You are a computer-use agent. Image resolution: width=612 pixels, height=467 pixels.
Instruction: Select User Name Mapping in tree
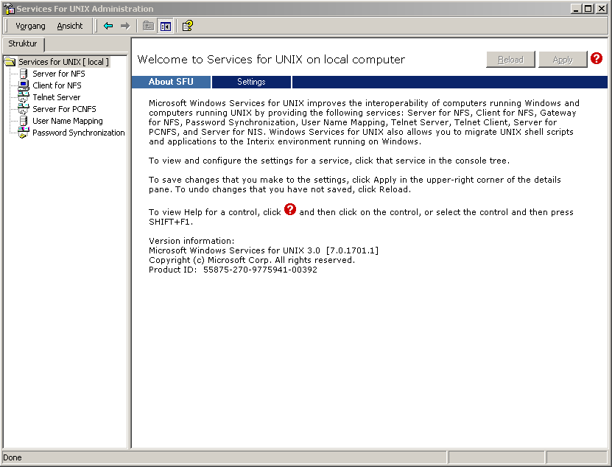coord(68,121)
